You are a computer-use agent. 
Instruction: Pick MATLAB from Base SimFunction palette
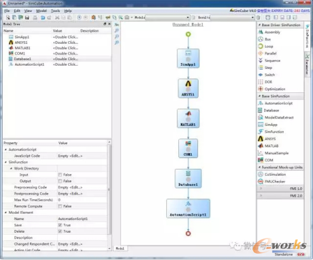pyautogui.click(x=268, y=146)
